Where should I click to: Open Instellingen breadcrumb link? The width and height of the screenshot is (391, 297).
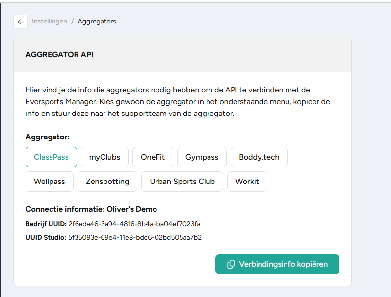pyautogui.click(x=50, y=22)
